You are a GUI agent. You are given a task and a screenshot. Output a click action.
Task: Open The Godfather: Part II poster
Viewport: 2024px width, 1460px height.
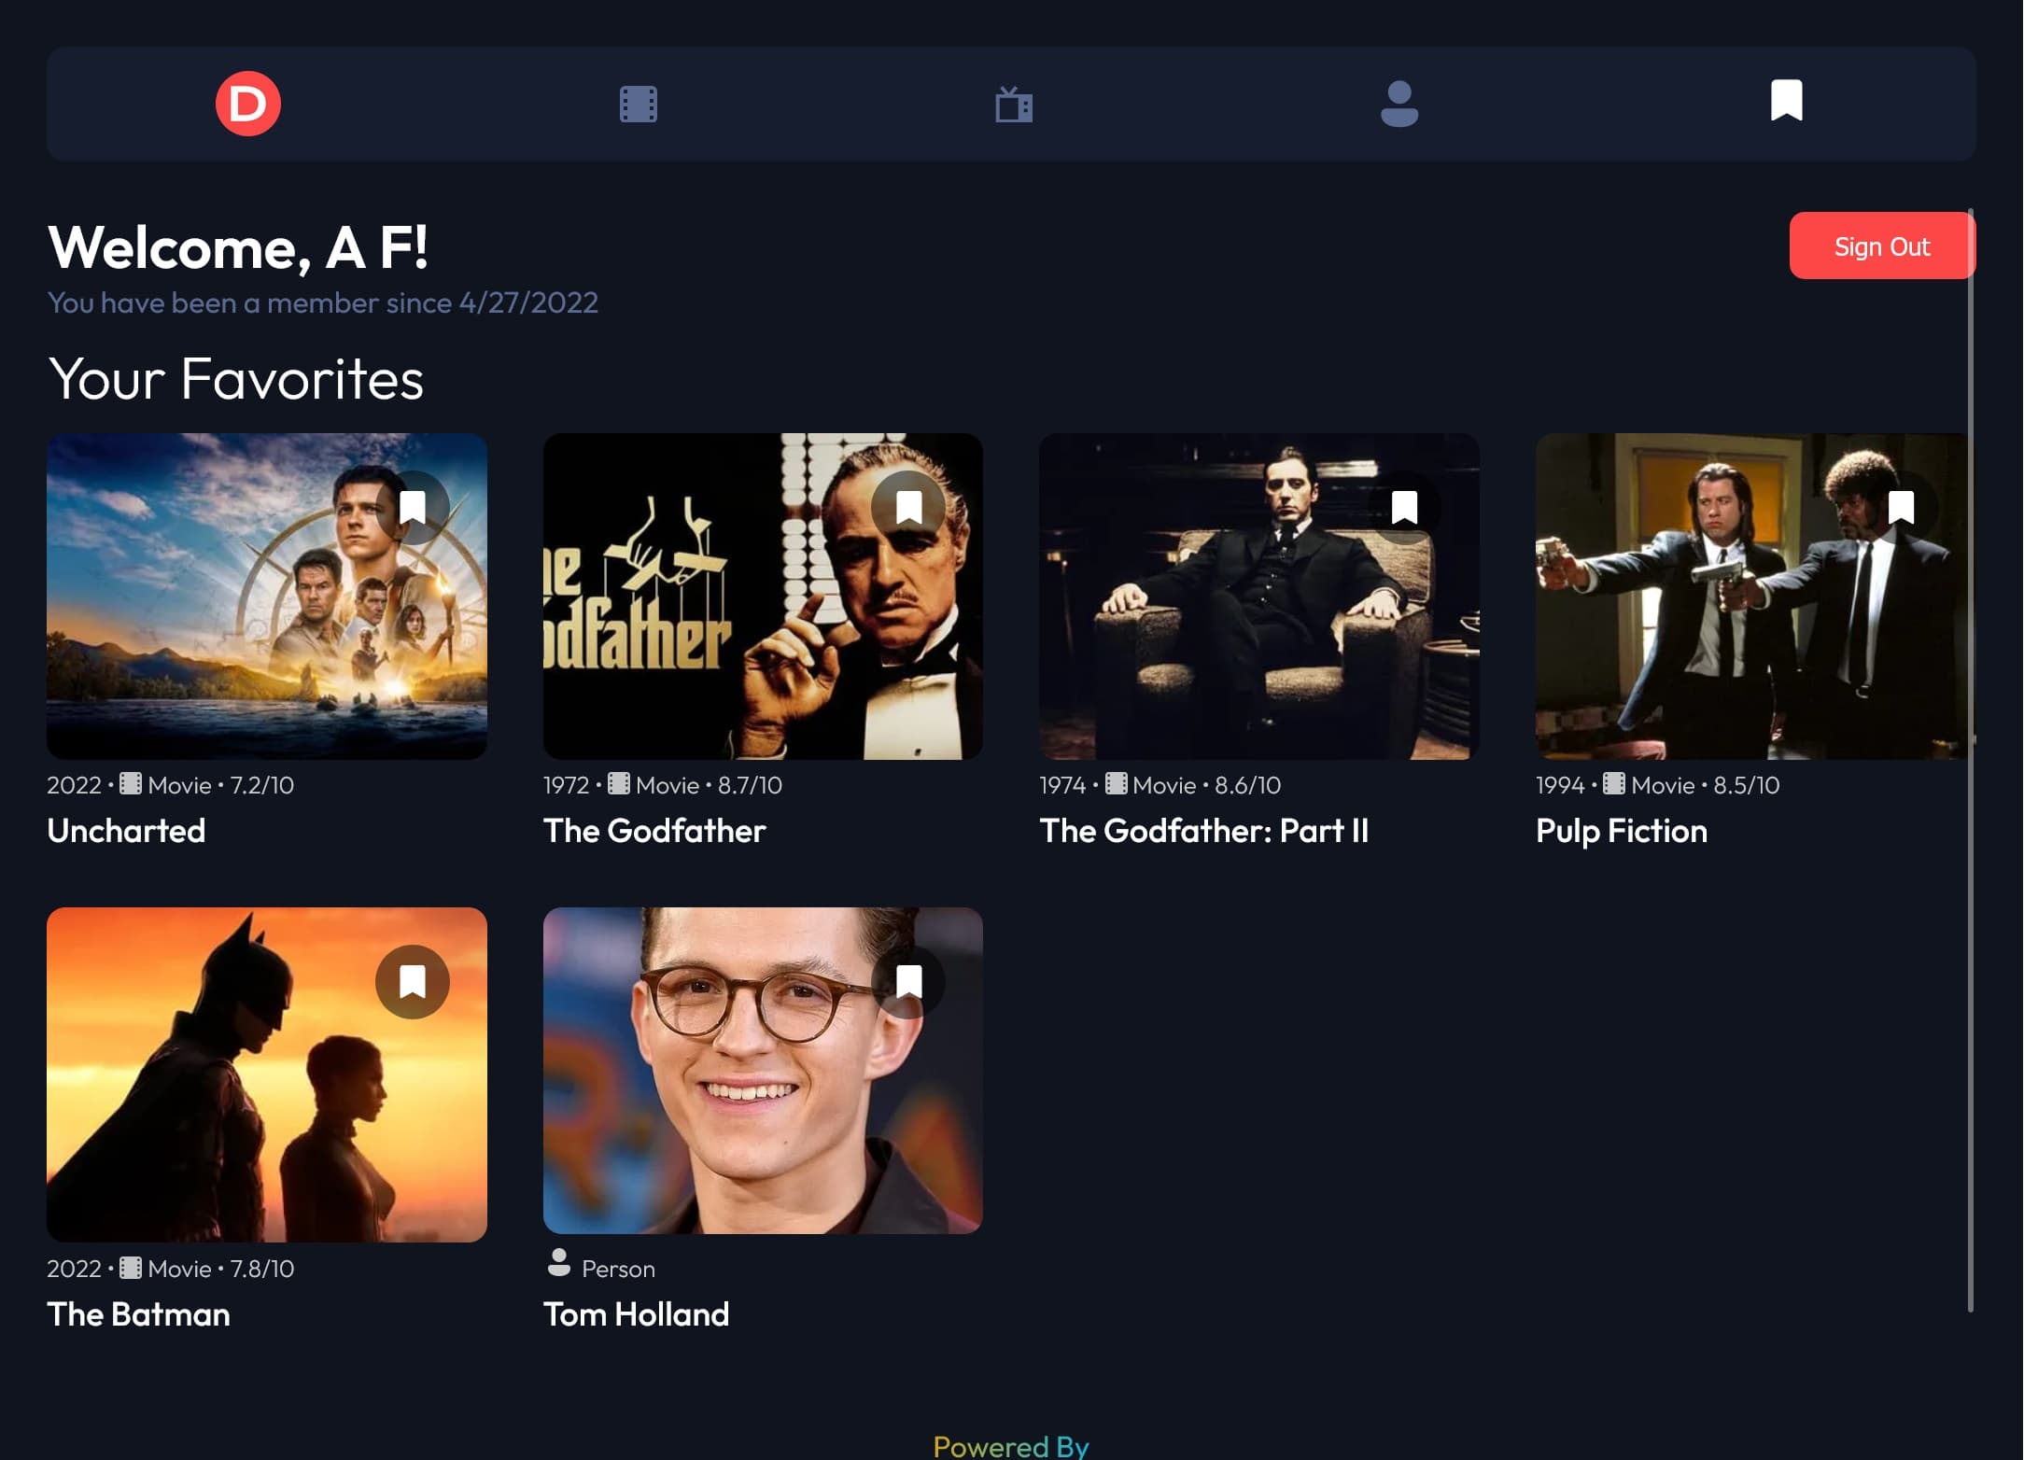[x=1258, y=597]
